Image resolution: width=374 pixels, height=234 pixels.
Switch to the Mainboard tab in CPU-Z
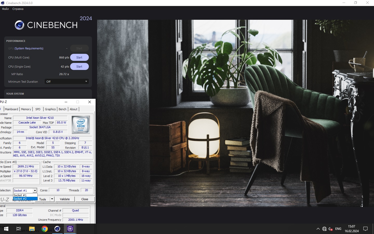coord(11,109)
